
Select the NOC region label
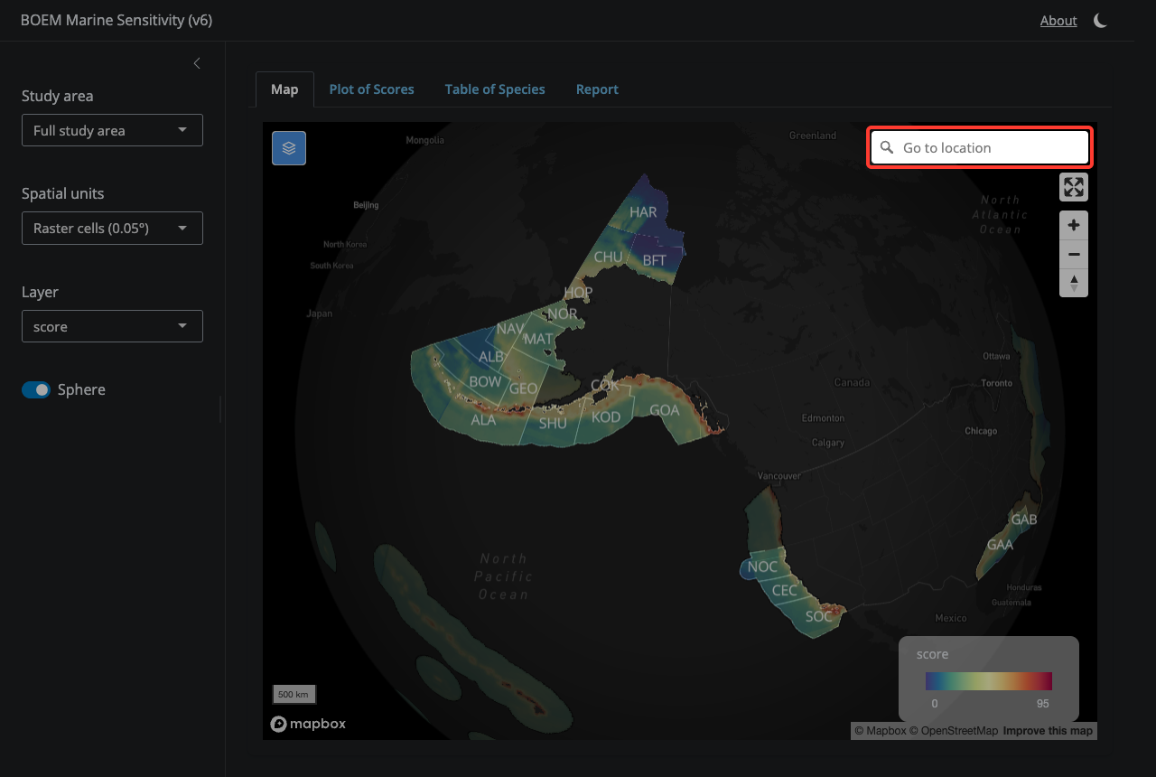click(762, 567)
